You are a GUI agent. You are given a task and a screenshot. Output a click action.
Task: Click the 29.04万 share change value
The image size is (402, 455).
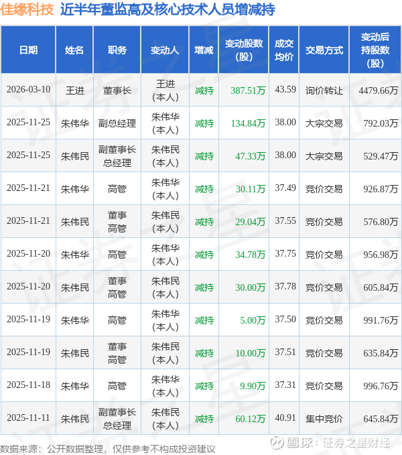coord(251,222)
